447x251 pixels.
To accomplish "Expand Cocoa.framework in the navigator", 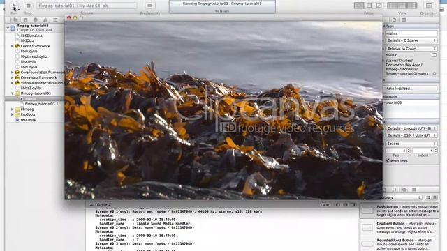I will coord(13,46).
